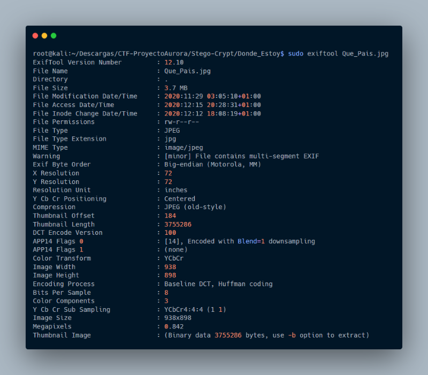Click the MIME Type value 'image/jpeg'
This screenshot has height=375, width=428.
(x=184, y=148)
